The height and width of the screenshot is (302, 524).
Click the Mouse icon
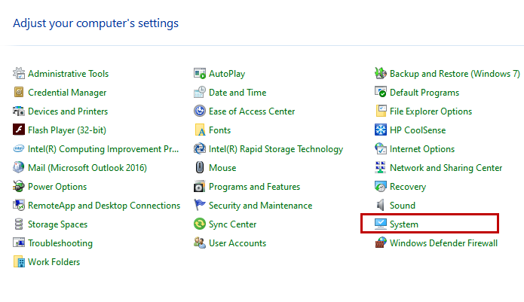[x=200, y=168]
